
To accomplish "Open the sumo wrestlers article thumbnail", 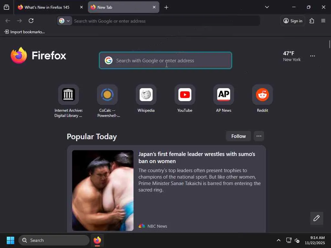I will [102, 191].
